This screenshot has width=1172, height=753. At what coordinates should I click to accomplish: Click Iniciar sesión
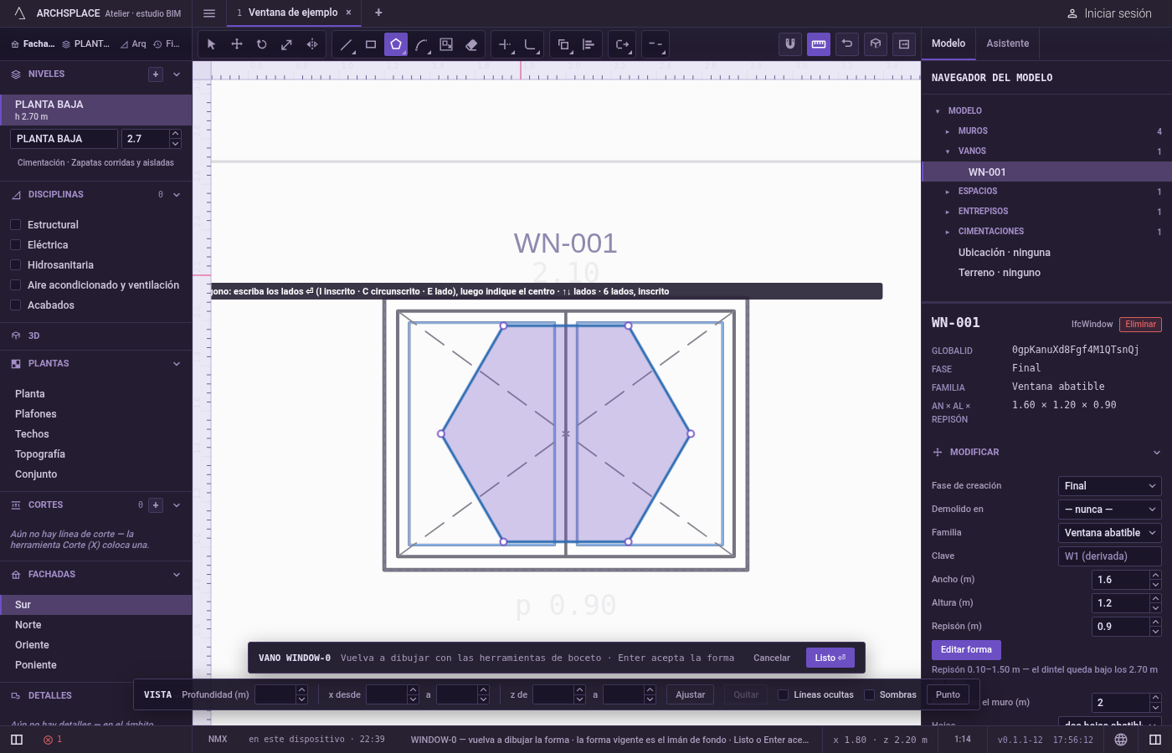click(1109, 13)
